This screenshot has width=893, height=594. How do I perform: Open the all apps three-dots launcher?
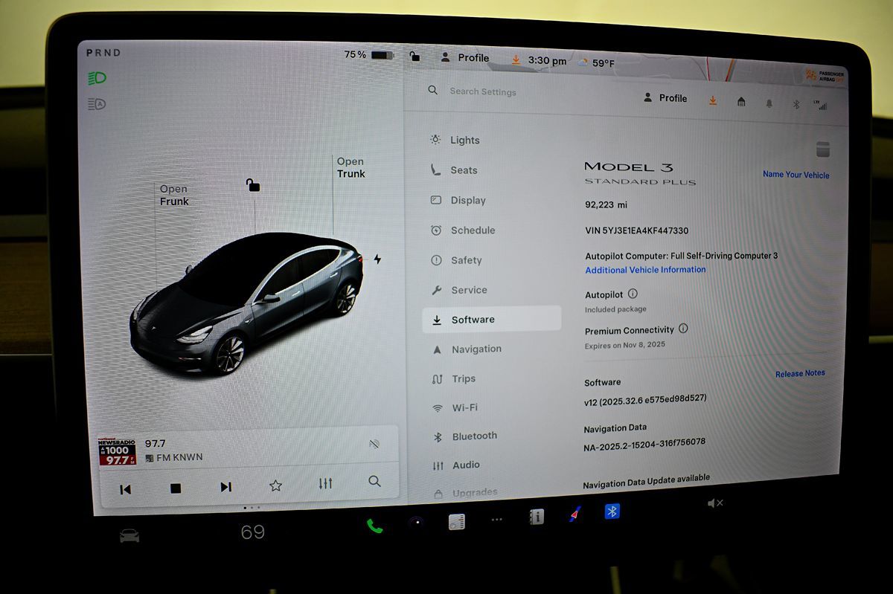point(496,520)
